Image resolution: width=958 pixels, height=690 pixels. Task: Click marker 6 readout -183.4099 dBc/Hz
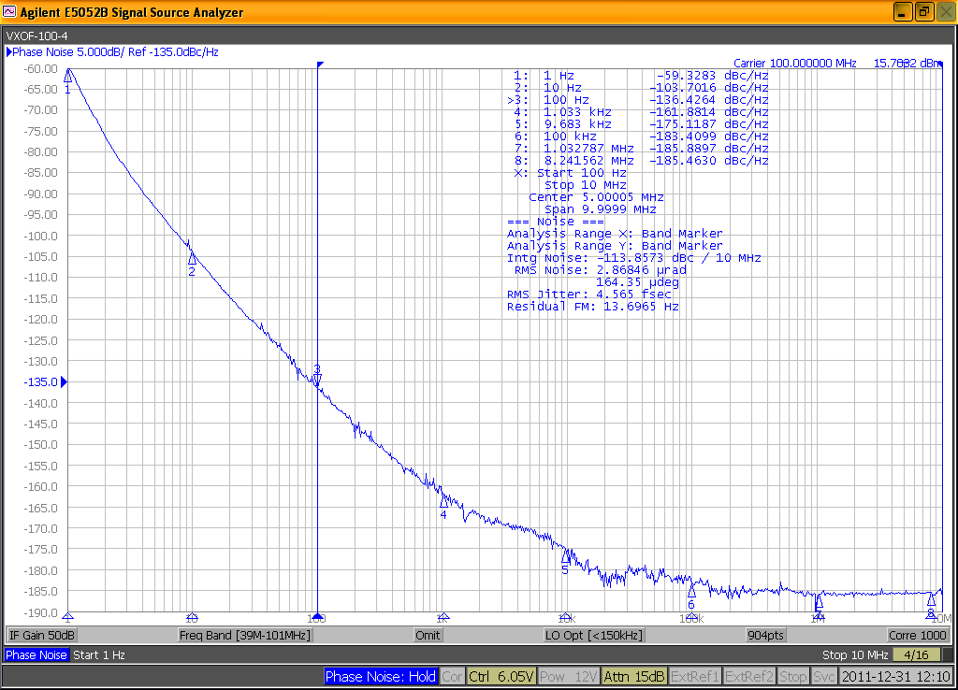709,137
